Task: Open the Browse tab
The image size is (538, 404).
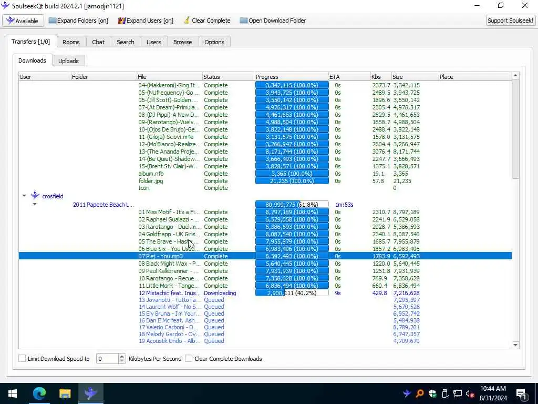Action: click(182, 42)
